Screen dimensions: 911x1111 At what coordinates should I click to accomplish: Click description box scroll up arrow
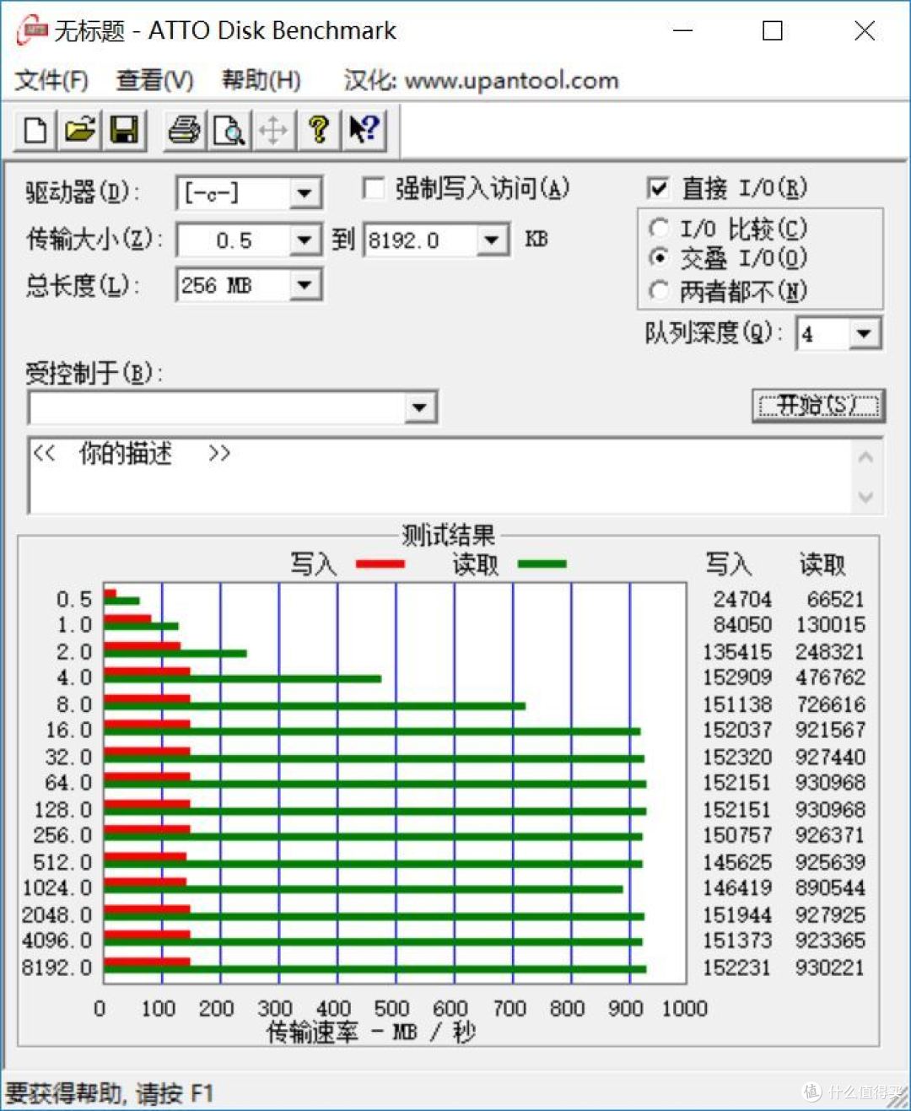(865, 457)
